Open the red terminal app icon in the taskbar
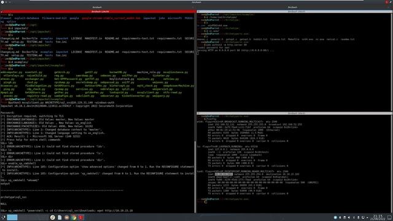 [x=81, y=217]
